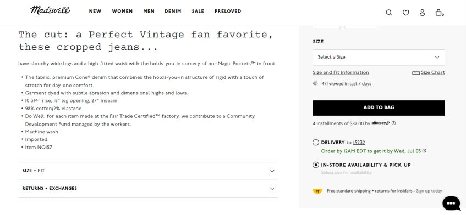The image size is (466, 215).
Task: Click delivery date help icon
Action: pos(424,151)
